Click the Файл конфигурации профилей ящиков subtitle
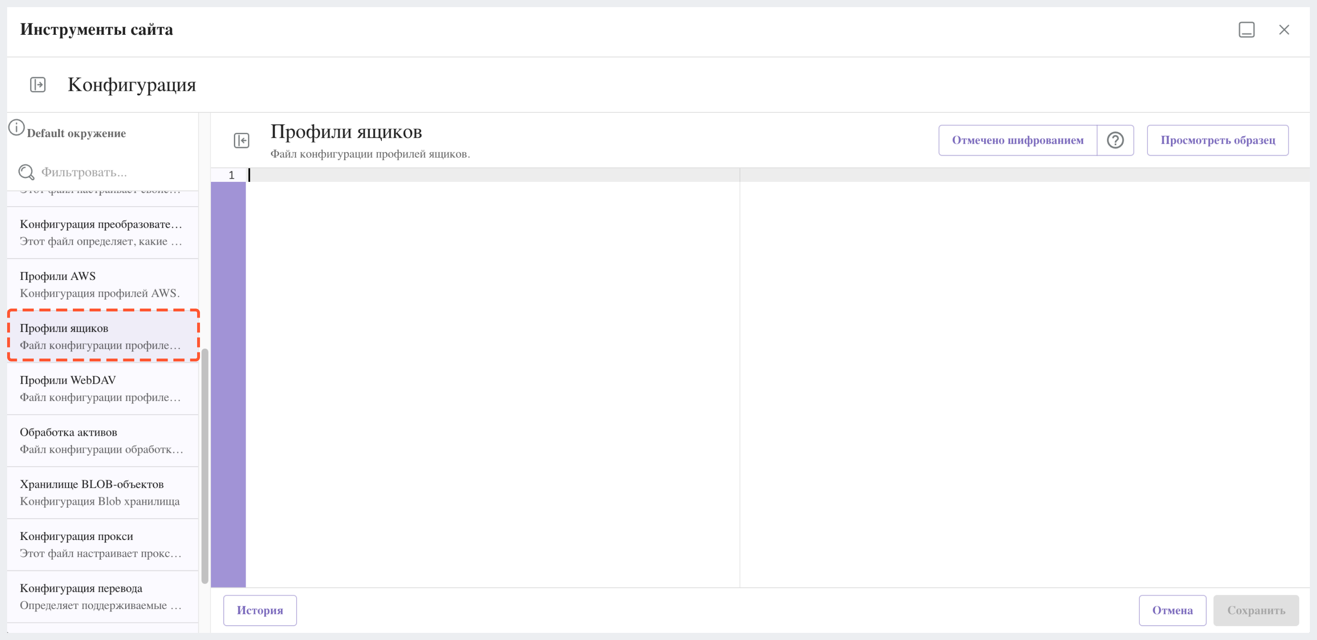 [x=370, y=154]
